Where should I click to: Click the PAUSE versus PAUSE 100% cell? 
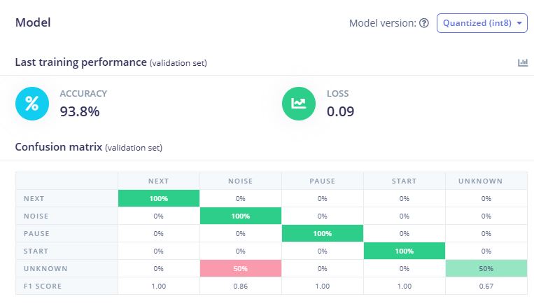pyautogui.click(x=322, y=233)
